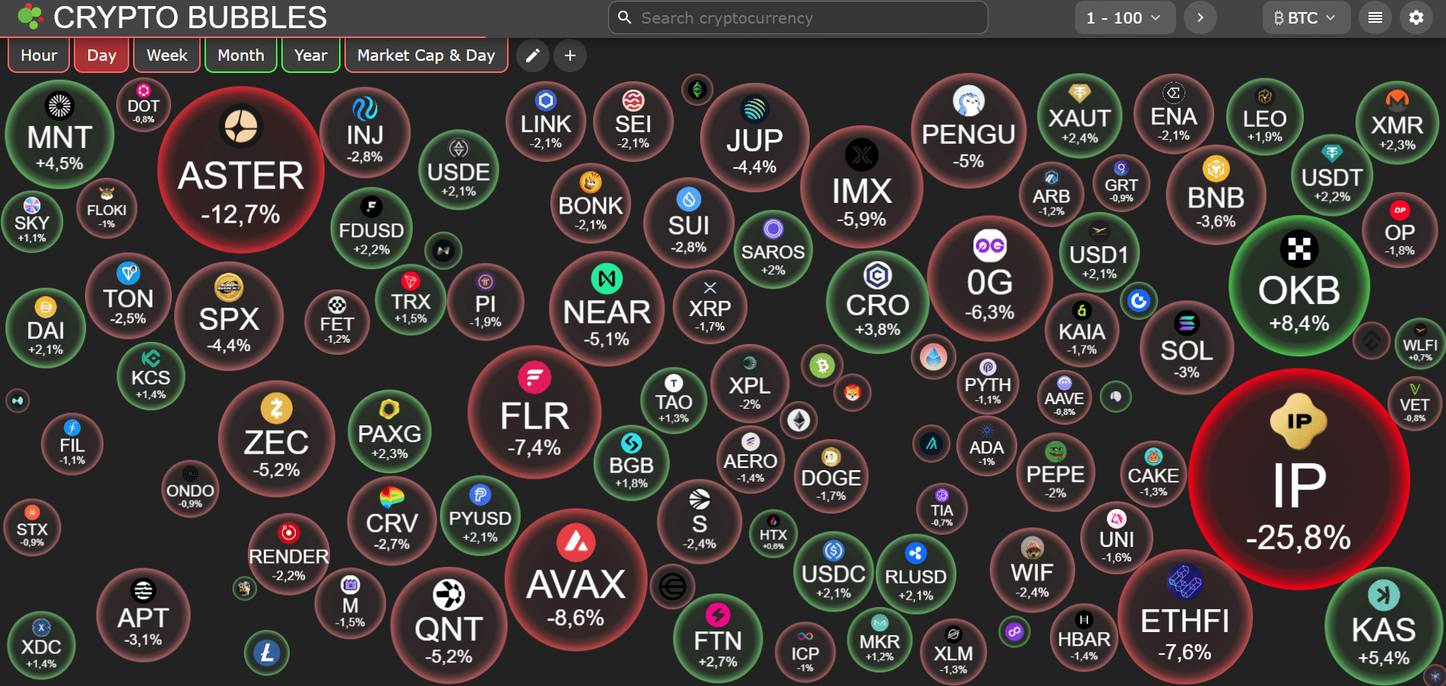Click the SAROS +2% bubble
This screenshot has width=1446, height=686.
click(773, 249)
